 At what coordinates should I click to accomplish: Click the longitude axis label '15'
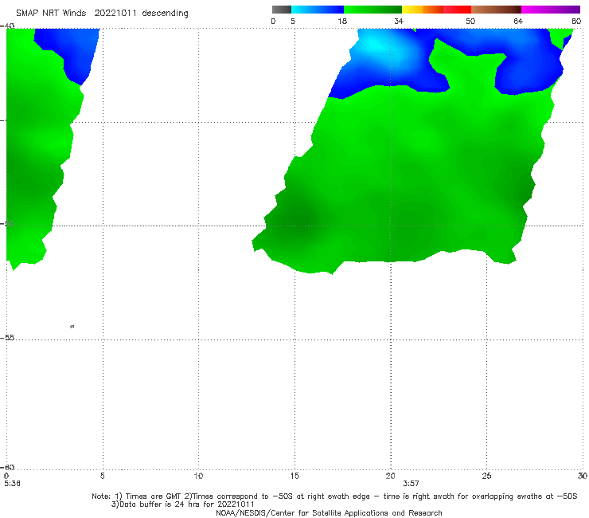(x=294, y=477)
